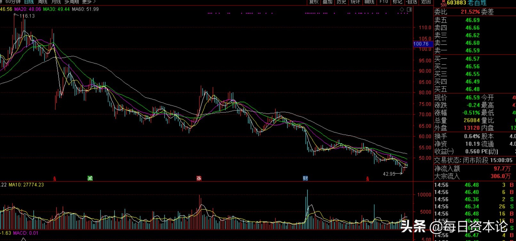516x241 pixels.
Task: Click the last red $ dividend marker
Action: (367, 179)
